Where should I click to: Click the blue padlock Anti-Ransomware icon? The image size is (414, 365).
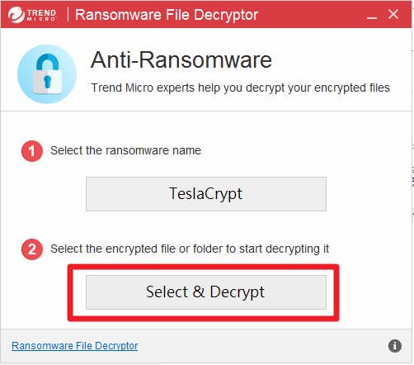(x=47, y=74)
